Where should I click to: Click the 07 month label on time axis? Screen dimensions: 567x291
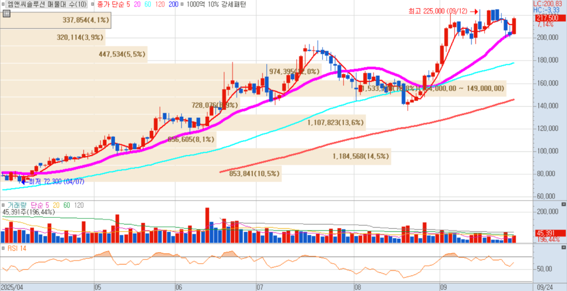click(259, 287)
